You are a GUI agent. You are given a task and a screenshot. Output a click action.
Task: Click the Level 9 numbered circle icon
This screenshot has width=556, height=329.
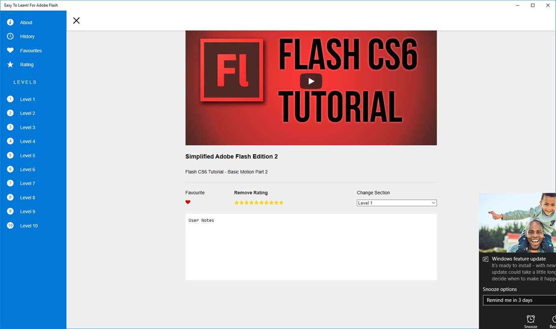point(10,211)
